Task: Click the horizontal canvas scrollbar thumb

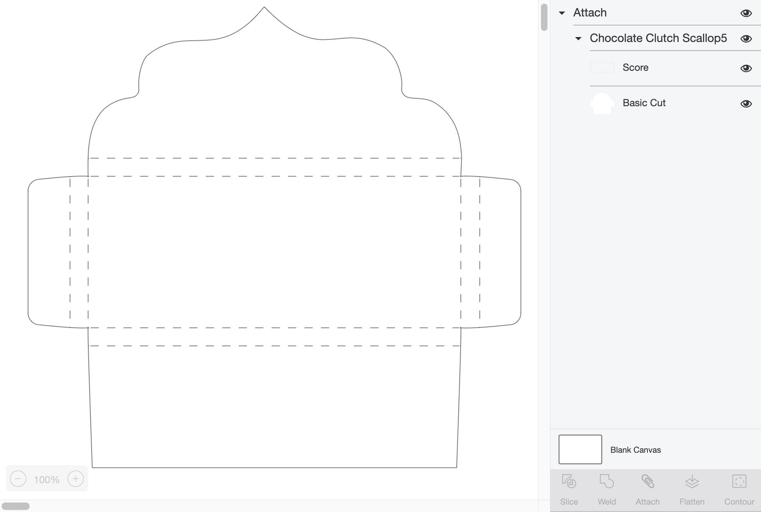Action: (16, 506)
